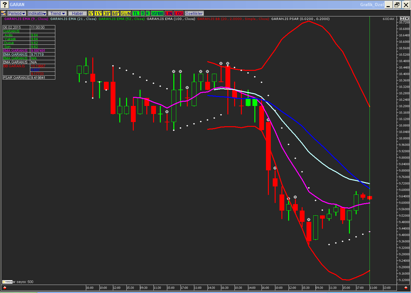Switch chart to GÜN daily period
This screenshot has width=411, height=293.
[126, 13]
